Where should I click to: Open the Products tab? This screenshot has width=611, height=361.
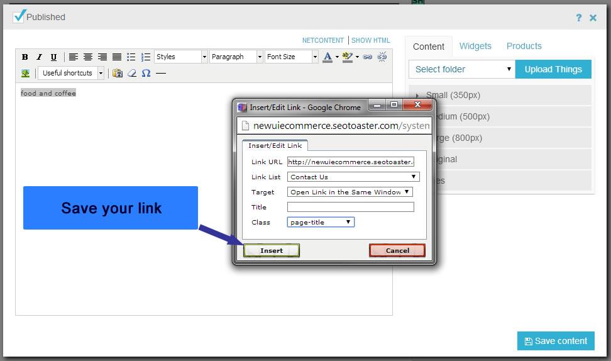click(524, 46)
